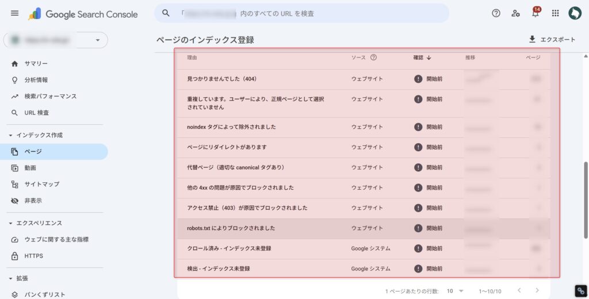Viewport: 589px width, 299px height.
Task: Select 重複しています row reason text
Action: [x=255, y=103]
